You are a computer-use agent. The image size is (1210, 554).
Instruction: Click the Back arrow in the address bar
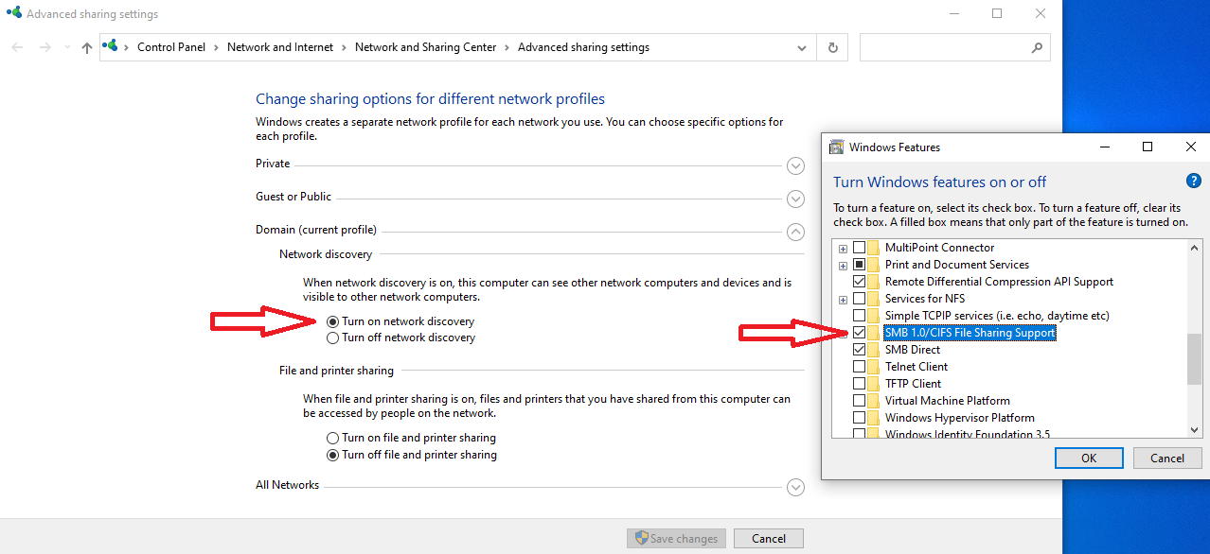[x=18, y=47]
